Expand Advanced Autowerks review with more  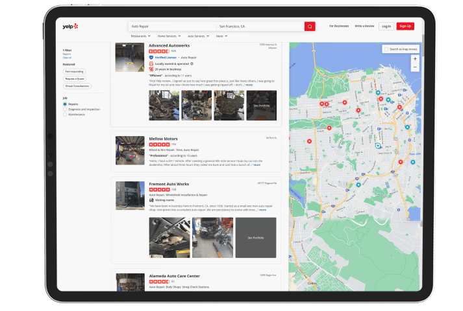[x=249, y=85]
